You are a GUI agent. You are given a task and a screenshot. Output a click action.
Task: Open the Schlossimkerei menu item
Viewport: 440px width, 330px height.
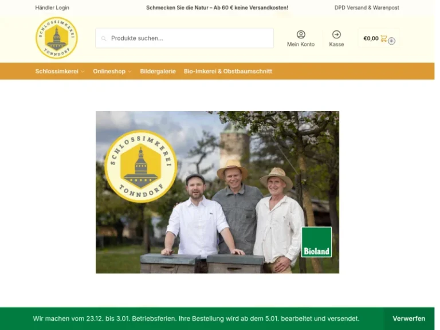[x=57, y=71]
